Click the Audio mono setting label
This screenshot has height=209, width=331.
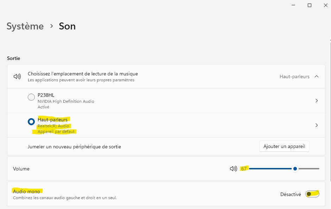(x=27, y=191)
